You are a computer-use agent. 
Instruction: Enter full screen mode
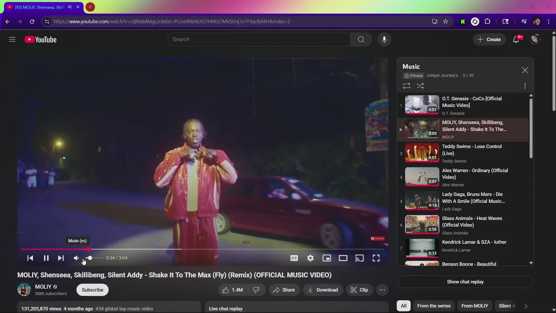[376, 258]
